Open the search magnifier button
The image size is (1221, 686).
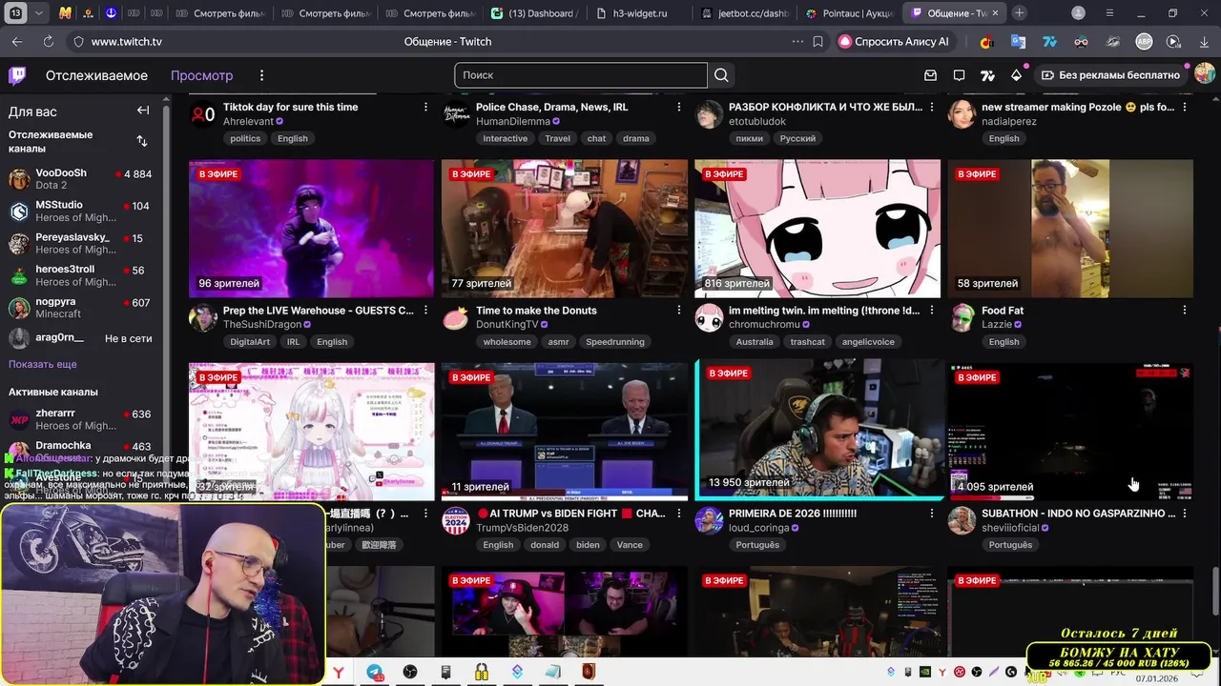coord(721,75)
